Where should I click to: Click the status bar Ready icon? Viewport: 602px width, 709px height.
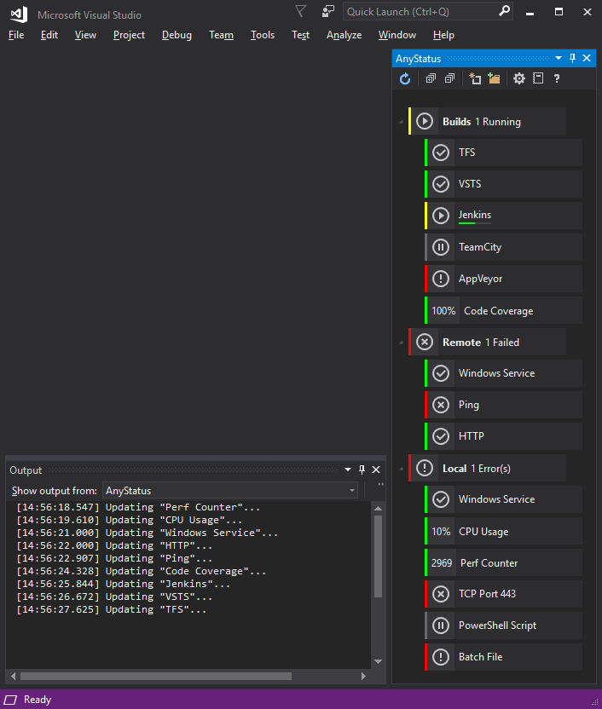[10, 700]
